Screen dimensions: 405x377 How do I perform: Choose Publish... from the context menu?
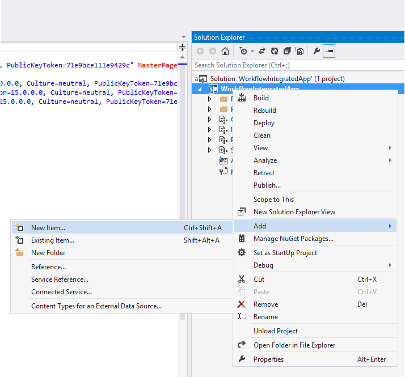coord(267,185)
